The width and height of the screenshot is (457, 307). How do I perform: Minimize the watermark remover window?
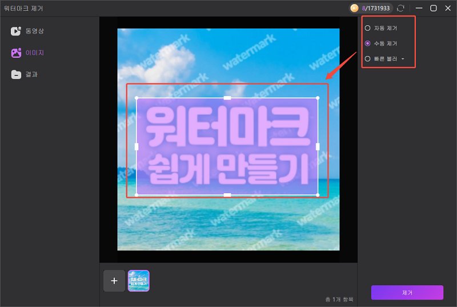419,8
